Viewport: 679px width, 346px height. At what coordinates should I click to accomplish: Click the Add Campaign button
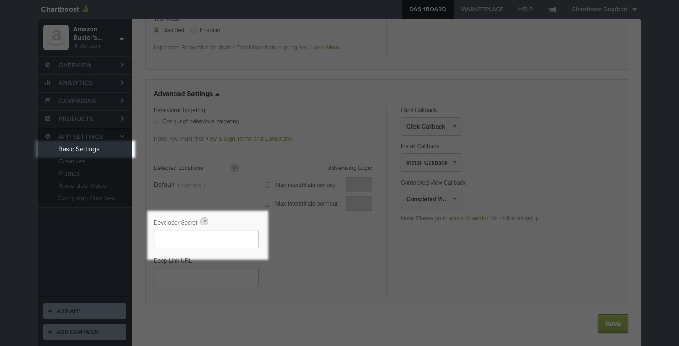click(85, 332)
